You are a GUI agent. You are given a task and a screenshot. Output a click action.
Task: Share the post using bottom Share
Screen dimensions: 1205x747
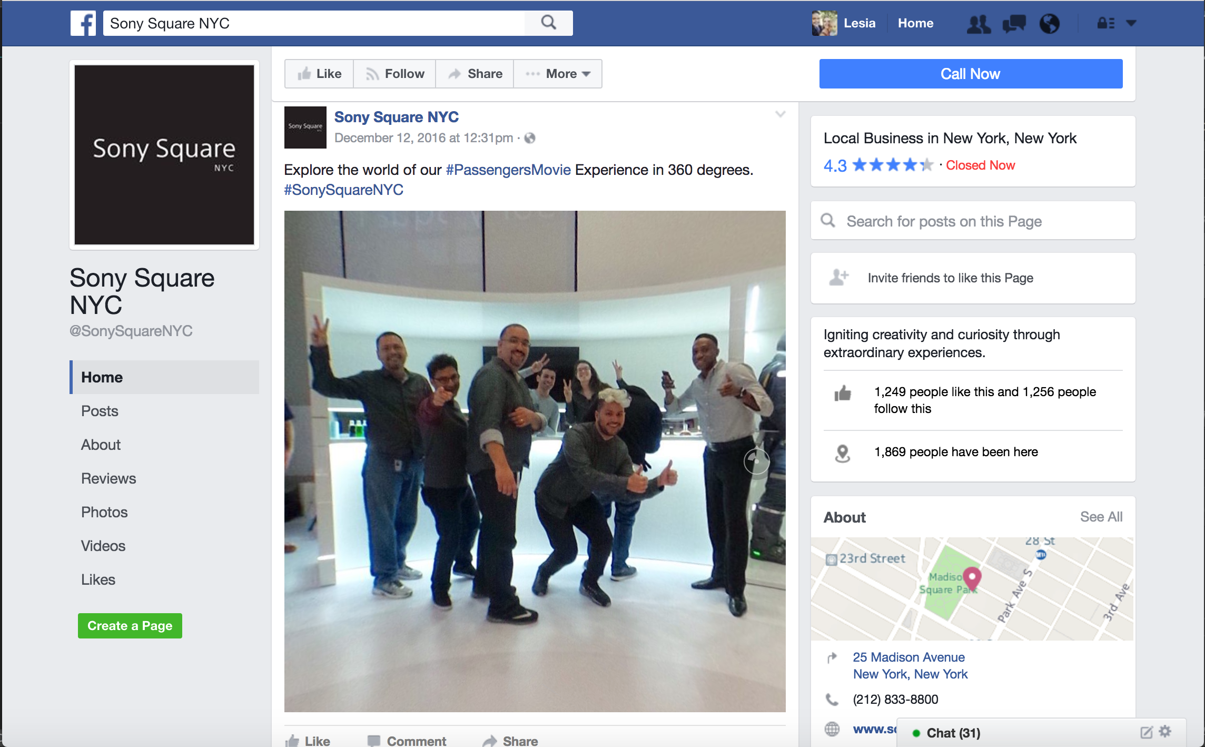pos(510,741)
